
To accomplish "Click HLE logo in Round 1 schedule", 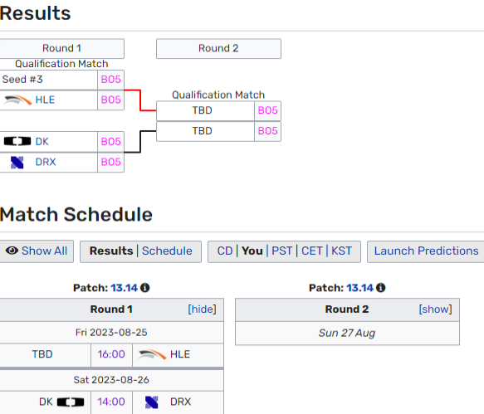I will 153,354.
